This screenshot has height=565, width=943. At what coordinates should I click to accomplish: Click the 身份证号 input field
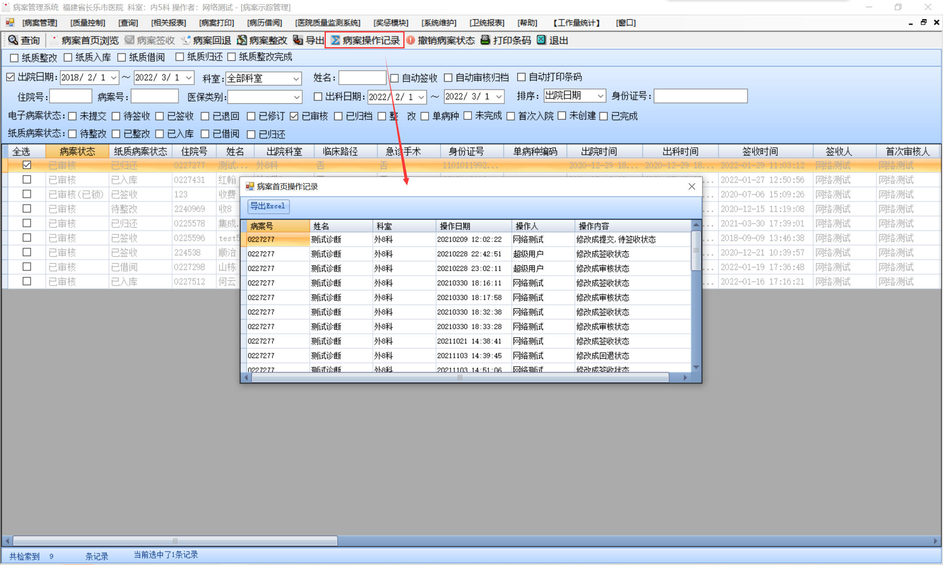(700, 96)
